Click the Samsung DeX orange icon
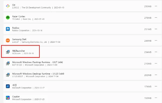 [8, 41]
